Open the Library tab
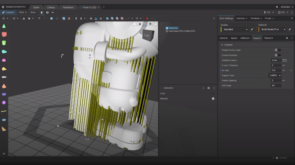The width and height of the screenshot is (295, 165). point(51,7)
